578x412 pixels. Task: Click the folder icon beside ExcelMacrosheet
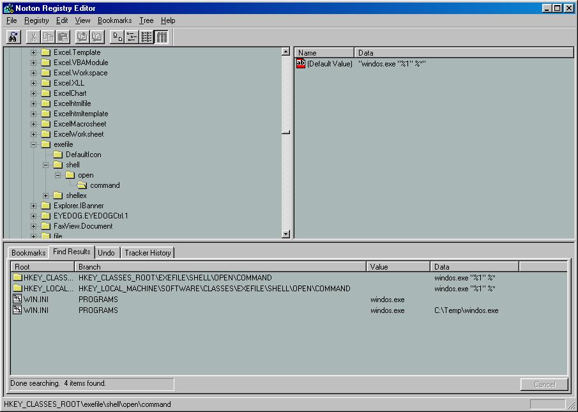46,124
